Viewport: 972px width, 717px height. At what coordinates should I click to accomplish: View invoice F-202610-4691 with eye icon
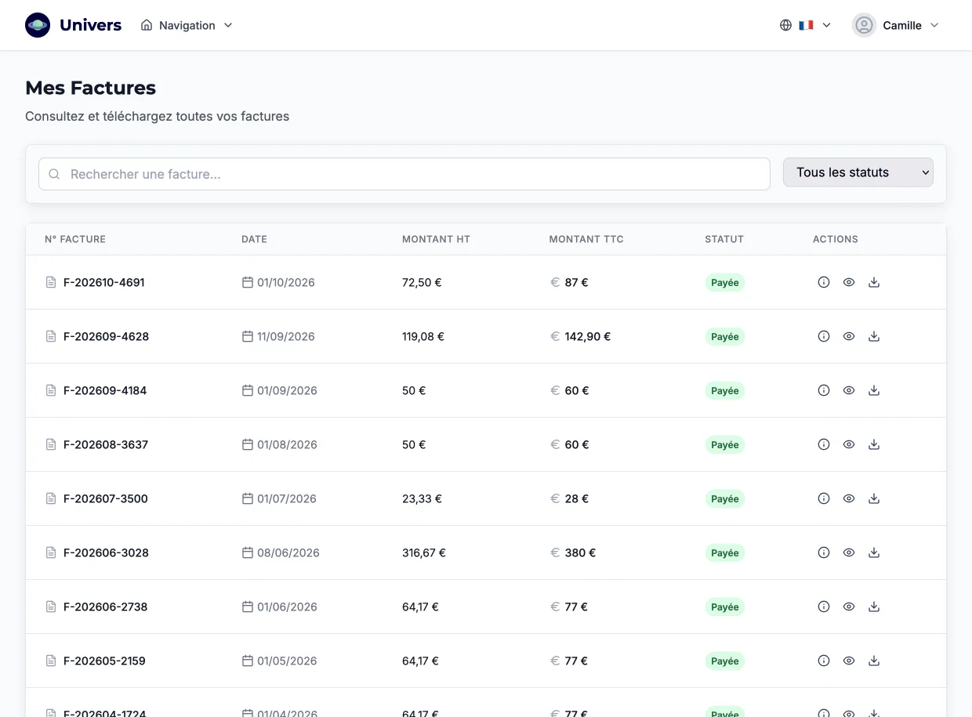tap(849, 282)
